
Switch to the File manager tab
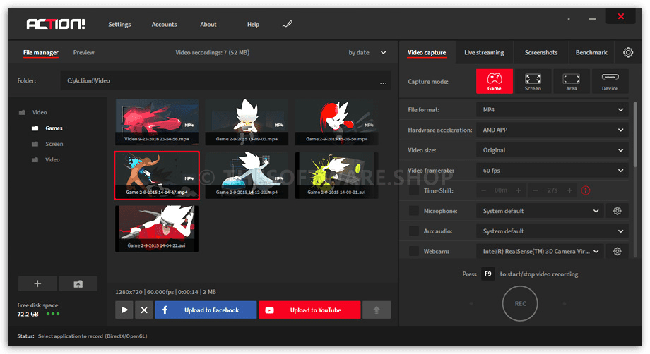[x=41, y=52]
